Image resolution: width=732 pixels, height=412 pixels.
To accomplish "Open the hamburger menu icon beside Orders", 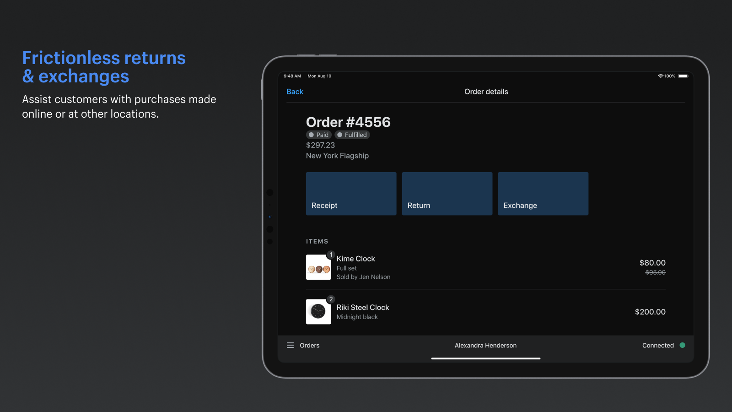I will (290, 345).
